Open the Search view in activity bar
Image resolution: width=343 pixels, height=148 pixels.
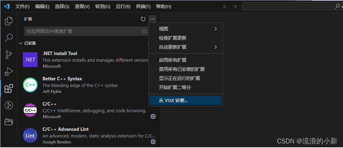pos(8,38)
